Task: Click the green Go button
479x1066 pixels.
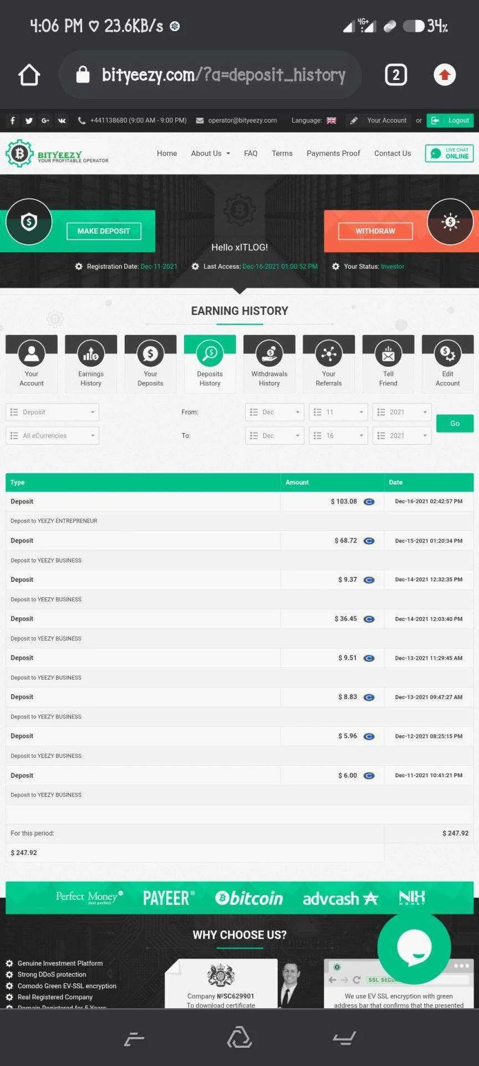Action: [x=455, y=424]
